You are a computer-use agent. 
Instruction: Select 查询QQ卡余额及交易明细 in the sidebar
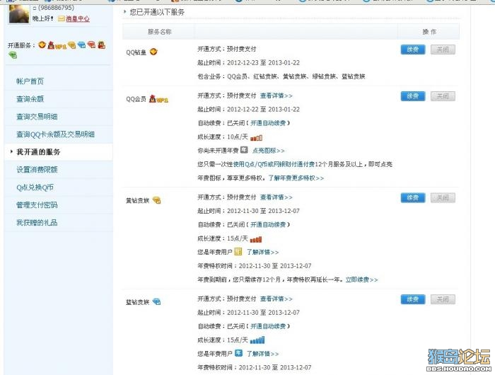click(x=56, y=134)
